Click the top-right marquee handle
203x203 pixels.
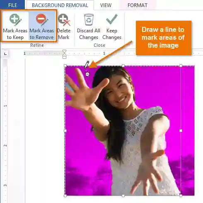point(181,65)
